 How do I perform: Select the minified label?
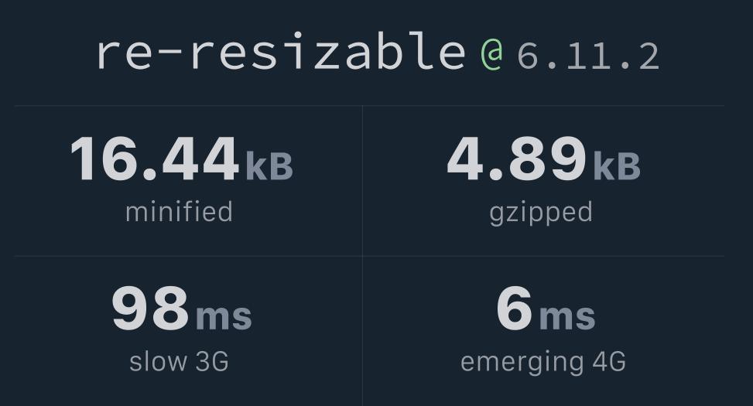click(x=179, y=212)
